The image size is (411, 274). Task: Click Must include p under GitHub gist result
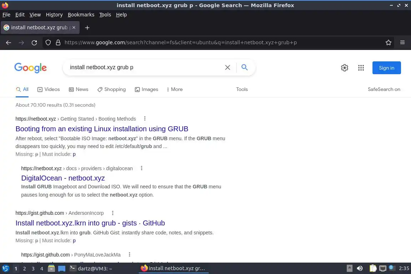click(x=74, y=240)
